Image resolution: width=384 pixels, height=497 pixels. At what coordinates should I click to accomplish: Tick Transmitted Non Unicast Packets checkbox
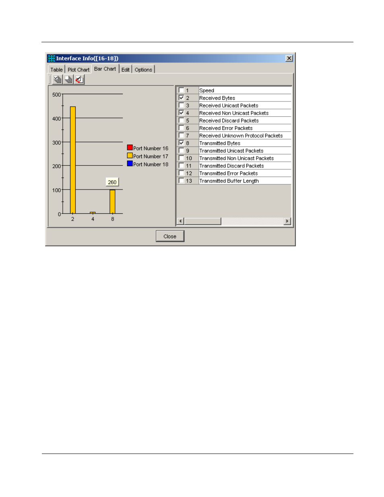point(182,158)
